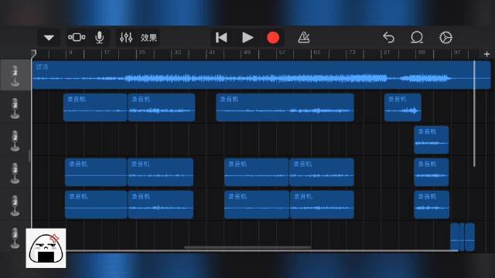Viewport: 495px width, 278px height.
Task: Open the microphone instrument view
Action: (100, 38)
